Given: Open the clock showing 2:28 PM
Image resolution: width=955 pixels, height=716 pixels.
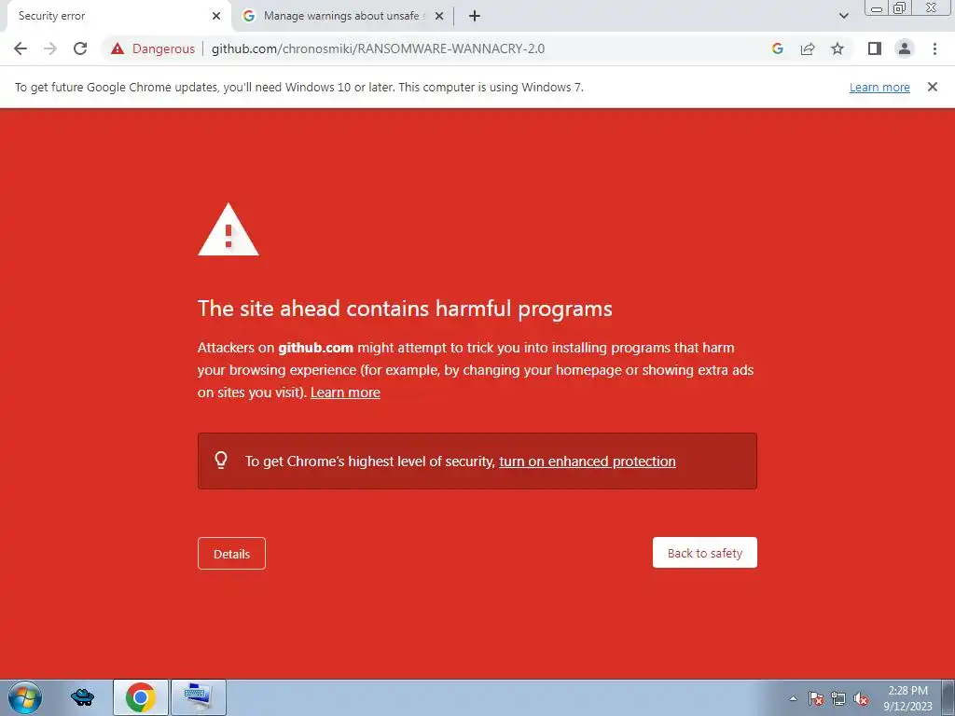Looking at the screenshot, I should 907,698.
